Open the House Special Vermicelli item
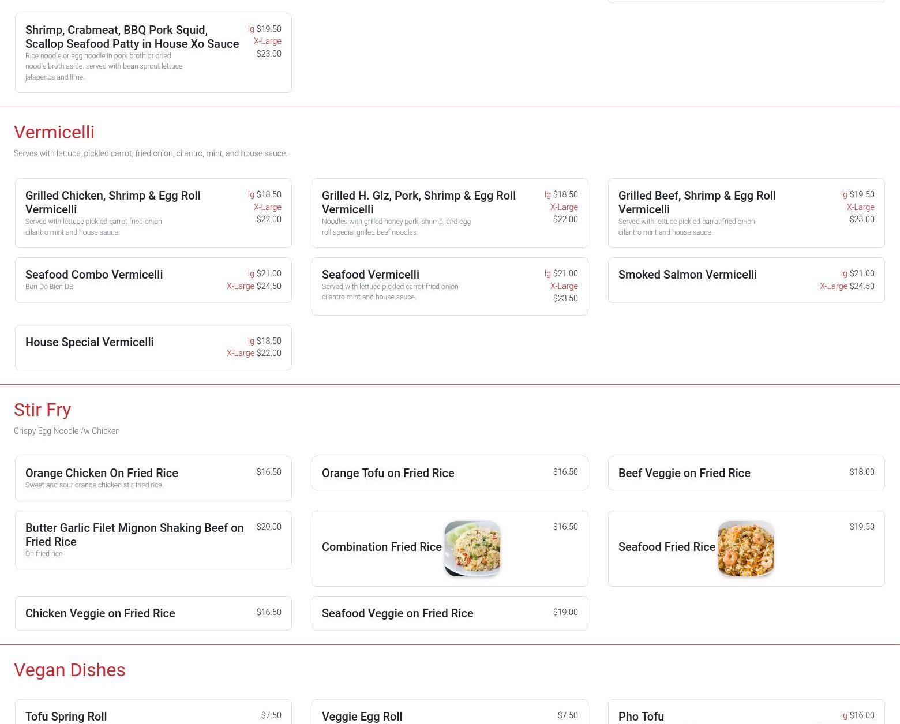The image size is (900, 724). point(153,347)
